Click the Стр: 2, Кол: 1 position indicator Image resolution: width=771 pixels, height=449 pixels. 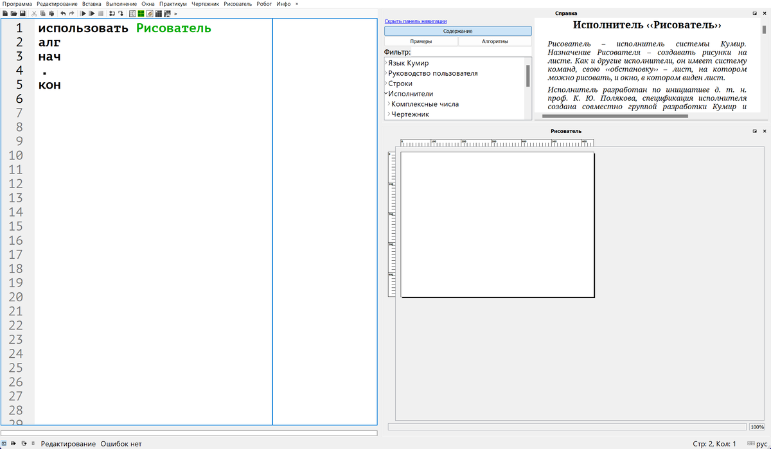click(x=714, y=444)
